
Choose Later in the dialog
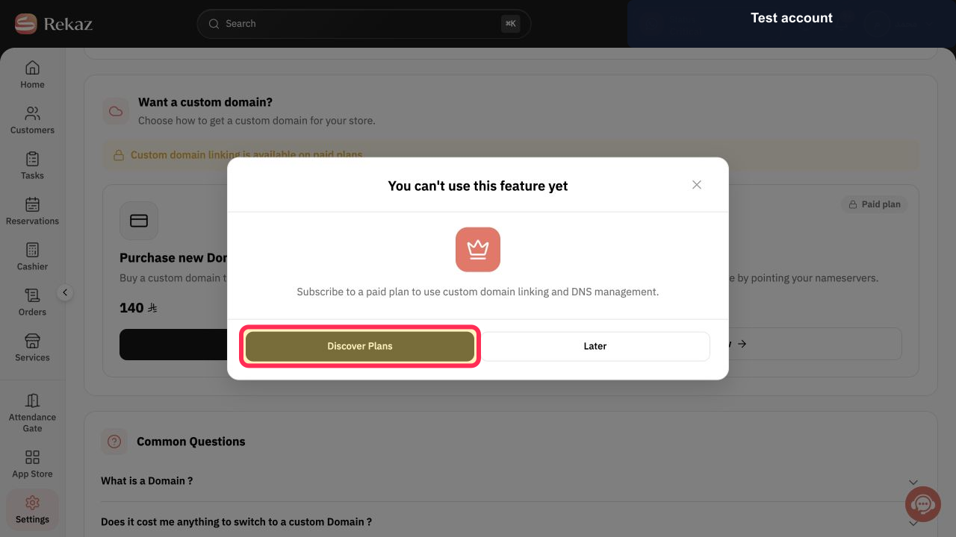[595, 346]
